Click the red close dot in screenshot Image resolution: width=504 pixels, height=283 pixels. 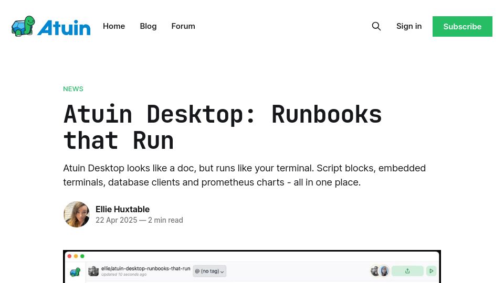[x=69, y=256]
